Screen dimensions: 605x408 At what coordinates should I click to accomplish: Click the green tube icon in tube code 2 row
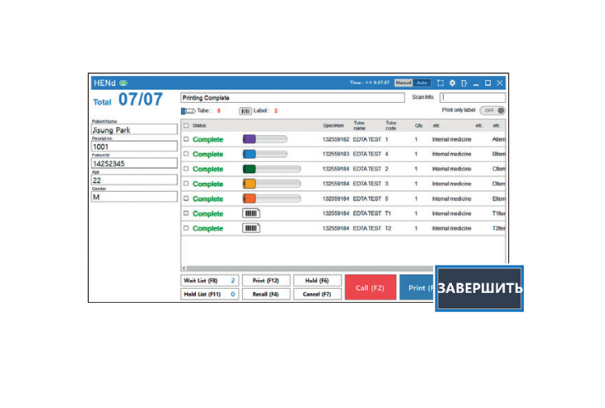[x=272, y=168]
